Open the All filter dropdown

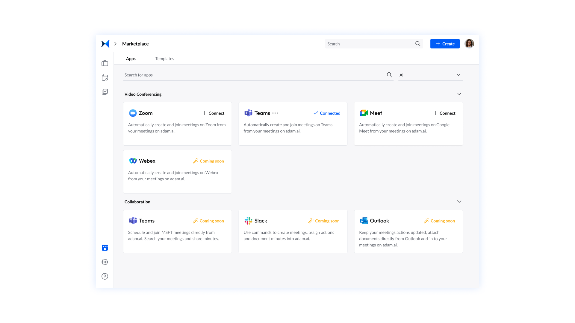pyautogui.click(x=430, y=75)
